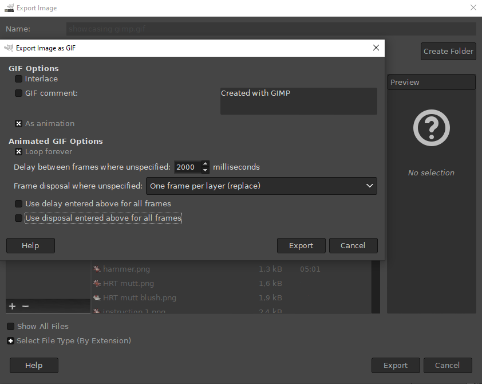This screenshot has height=384, width=482.
Task: Click the 1,3 kB size of hammer.png
Action: click(270, 269)
